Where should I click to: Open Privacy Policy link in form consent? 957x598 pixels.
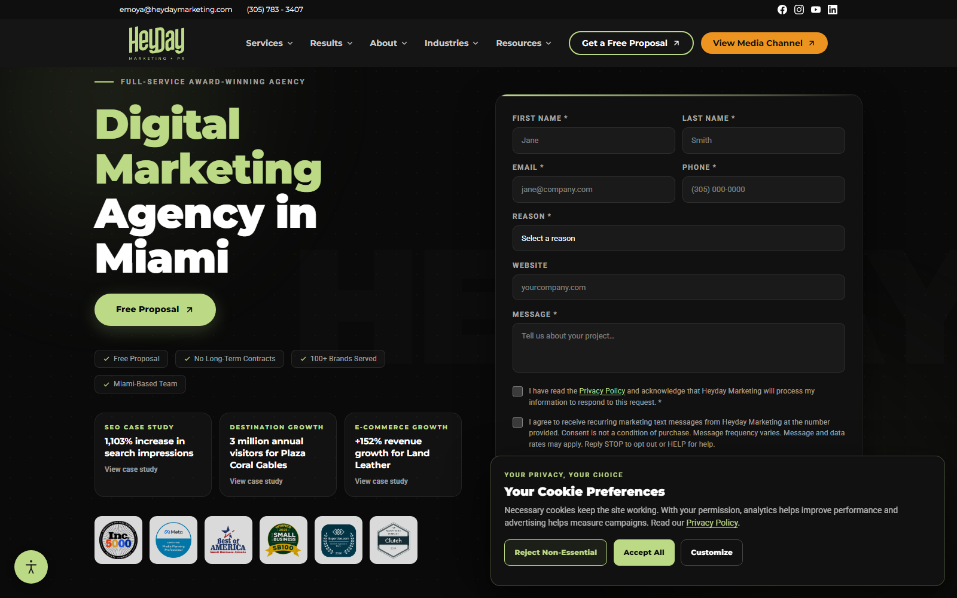point(602,391)
